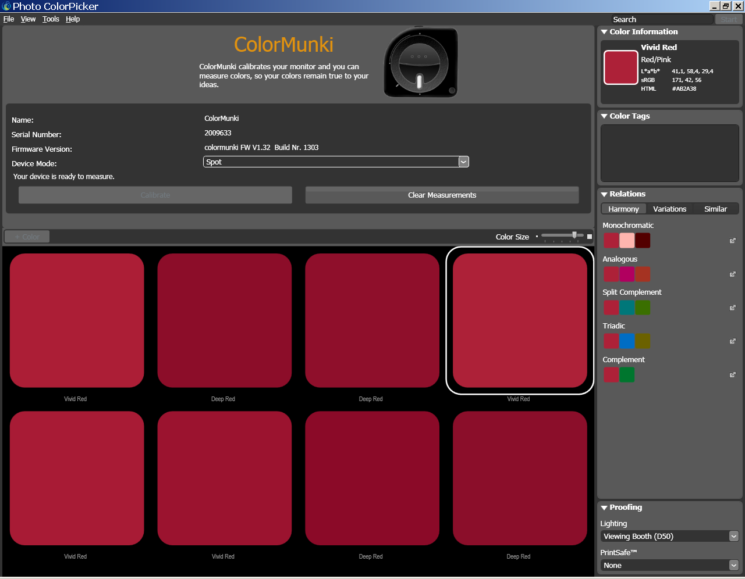Pick the teal Split Complement swatch
This screenshot has width=745, height=579.
(x=627, y=308)
